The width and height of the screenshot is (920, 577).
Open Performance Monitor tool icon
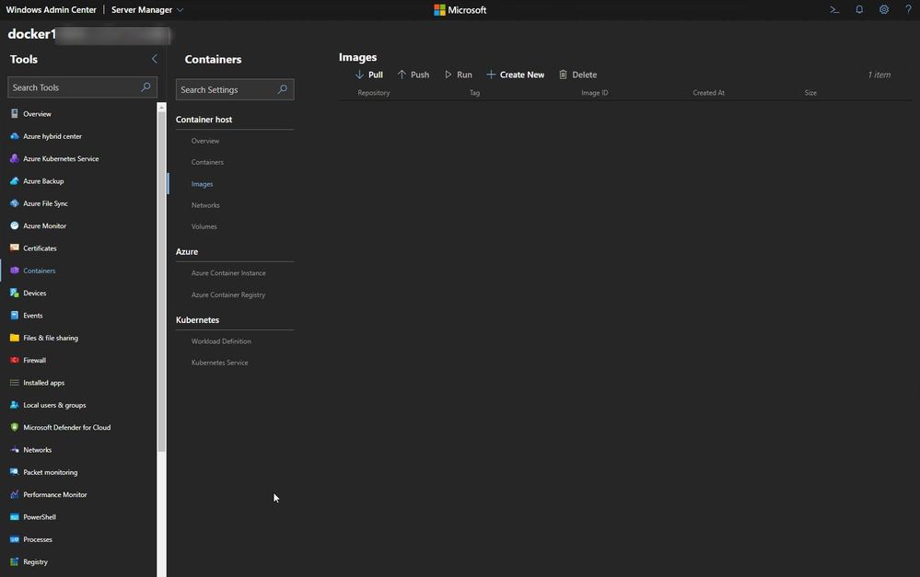(x=15, y=494)
